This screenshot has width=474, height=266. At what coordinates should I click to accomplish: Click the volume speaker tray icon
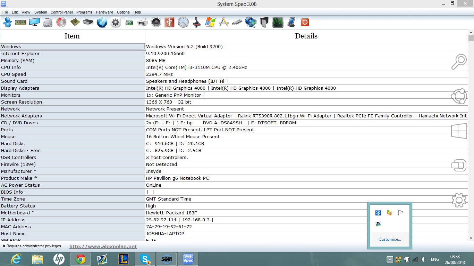point(423,259)
